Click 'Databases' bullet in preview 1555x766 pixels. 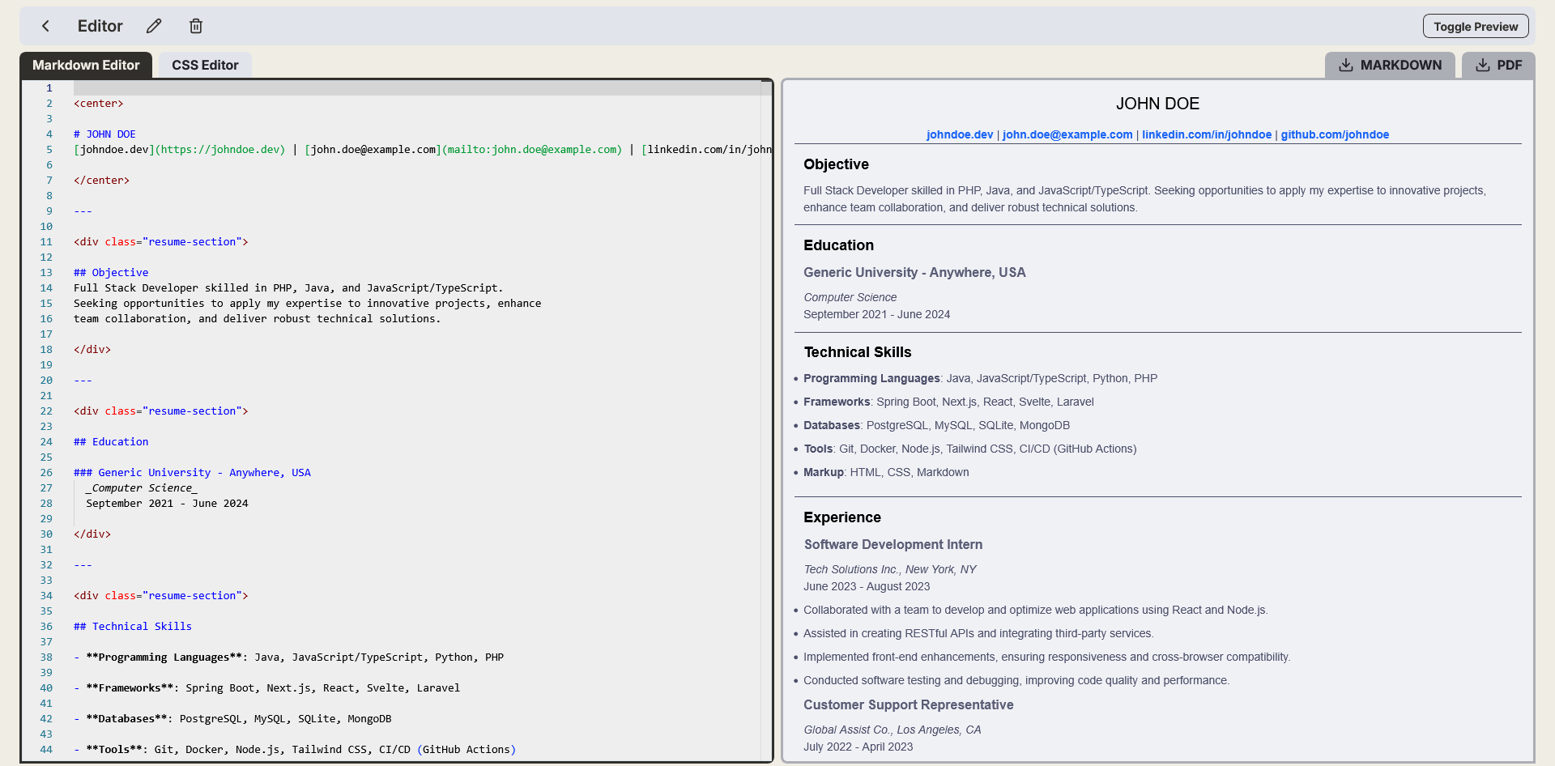point(937,426)
